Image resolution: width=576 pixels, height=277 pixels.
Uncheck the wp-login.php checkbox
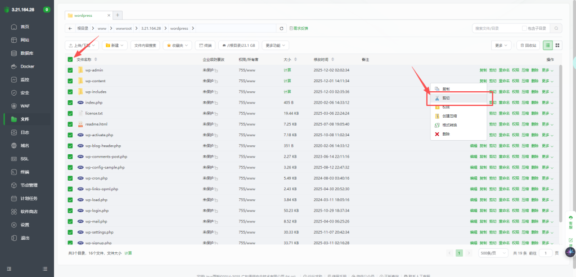point(70,211)
